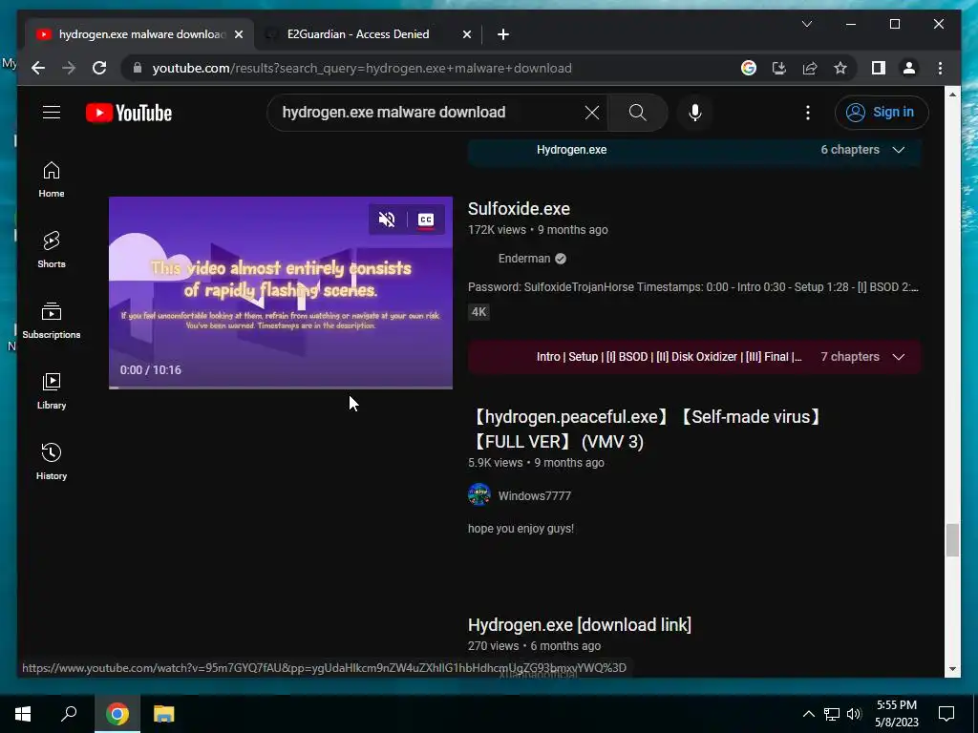This screenshot has height=733, width=978.
Task: Close the hydrogen.exe YouTube tab
Action: click(x=238, y=34)
